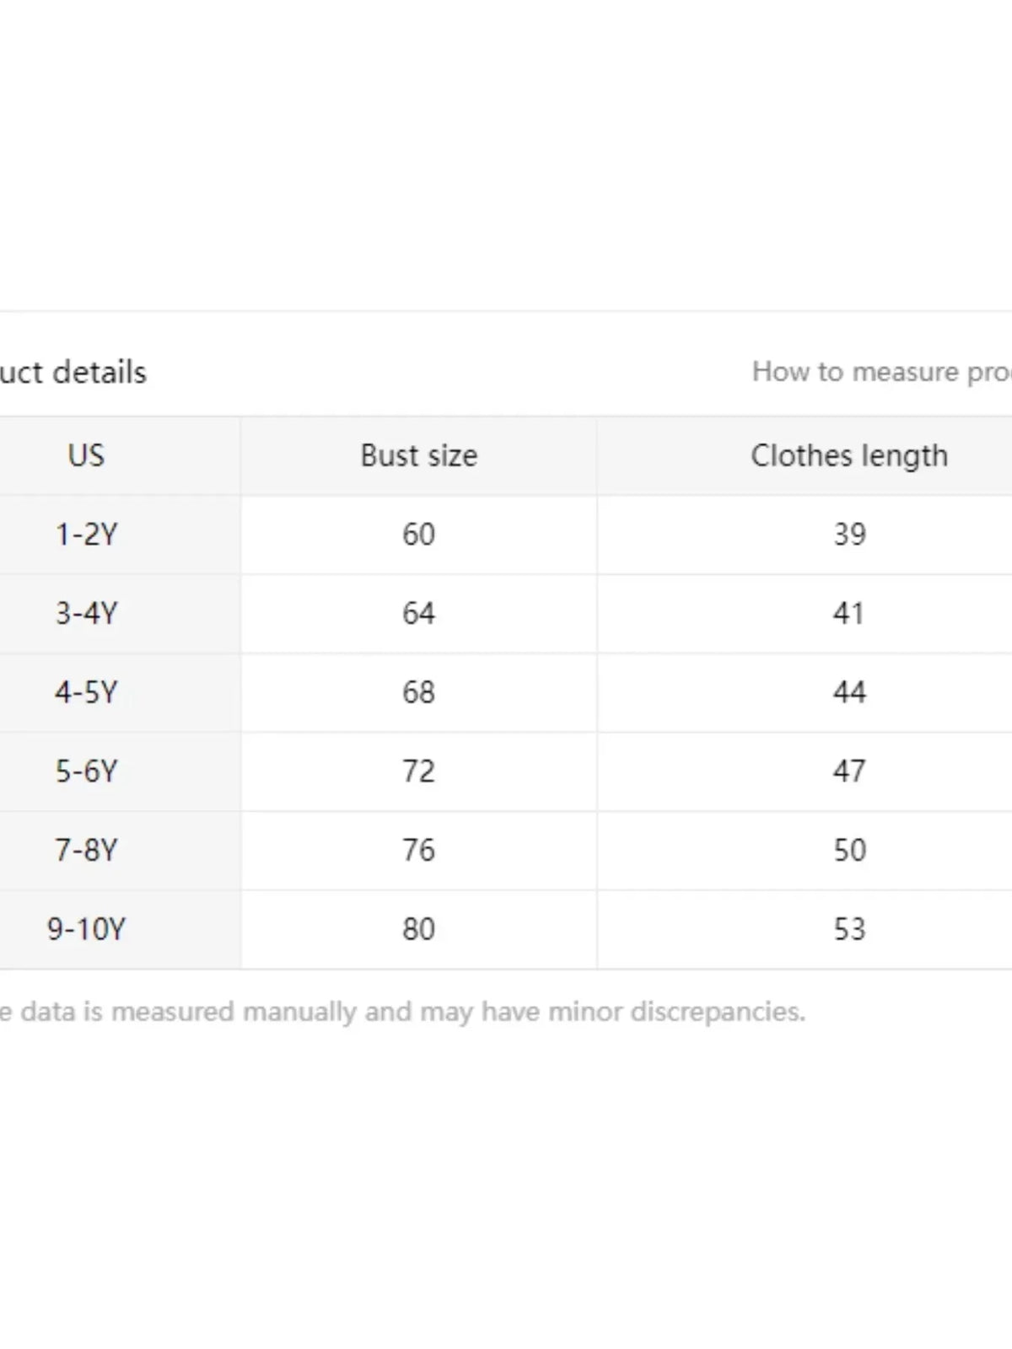Select the 5-6Y size row
Image resolution: width=1012 pixels, height=1349 pixels.
click(x=506, y=771)
